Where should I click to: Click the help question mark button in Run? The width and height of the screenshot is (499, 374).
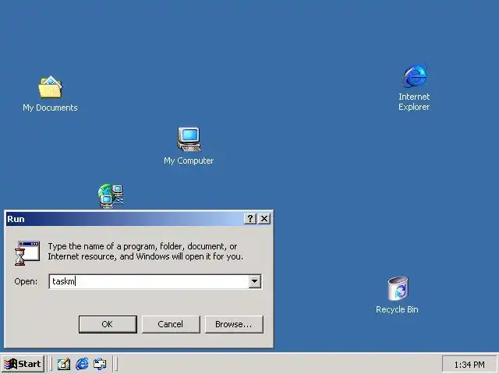point(250,218)
